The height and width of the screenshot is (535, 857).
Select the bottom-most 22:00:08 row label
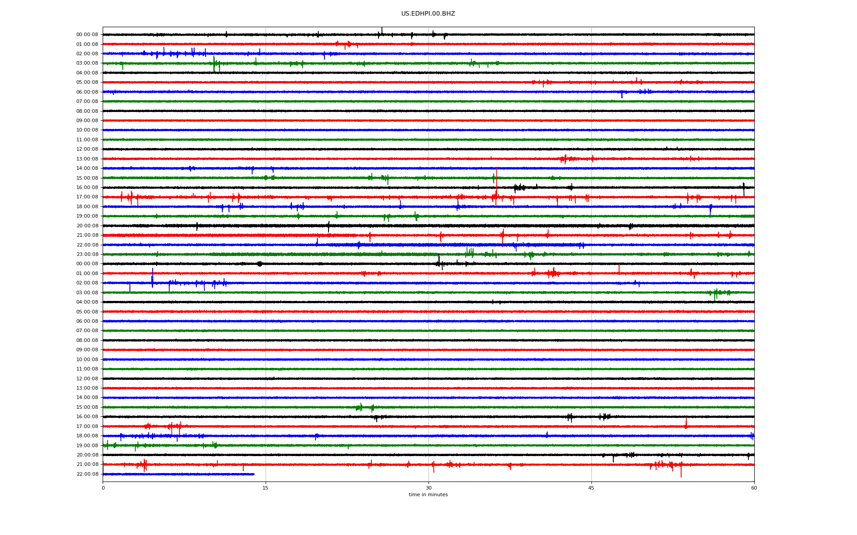tap(87, 474)
